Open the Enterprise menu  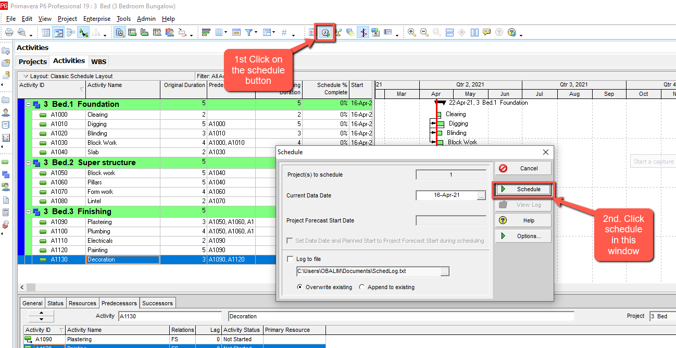[x=97, y=19]
